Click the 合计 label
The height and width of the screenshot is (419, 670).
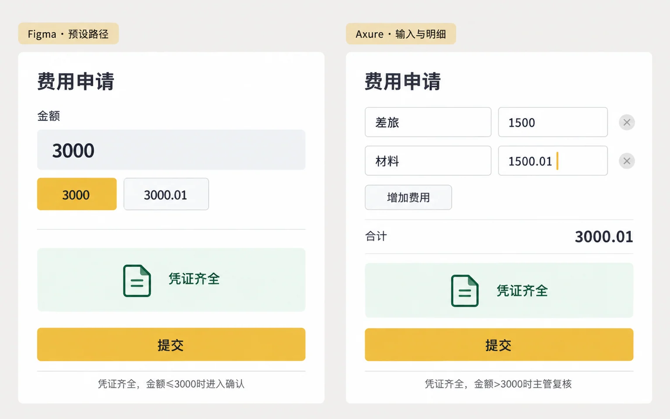(x=376, y=236)
